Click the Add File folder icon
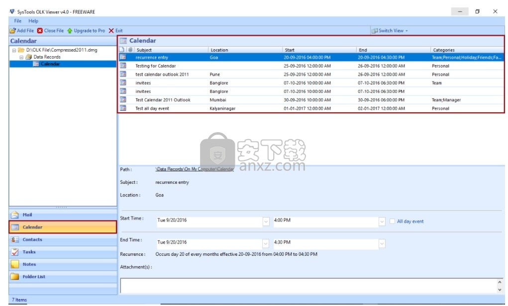Screen dimensions: 508x306 click(12, 31)
